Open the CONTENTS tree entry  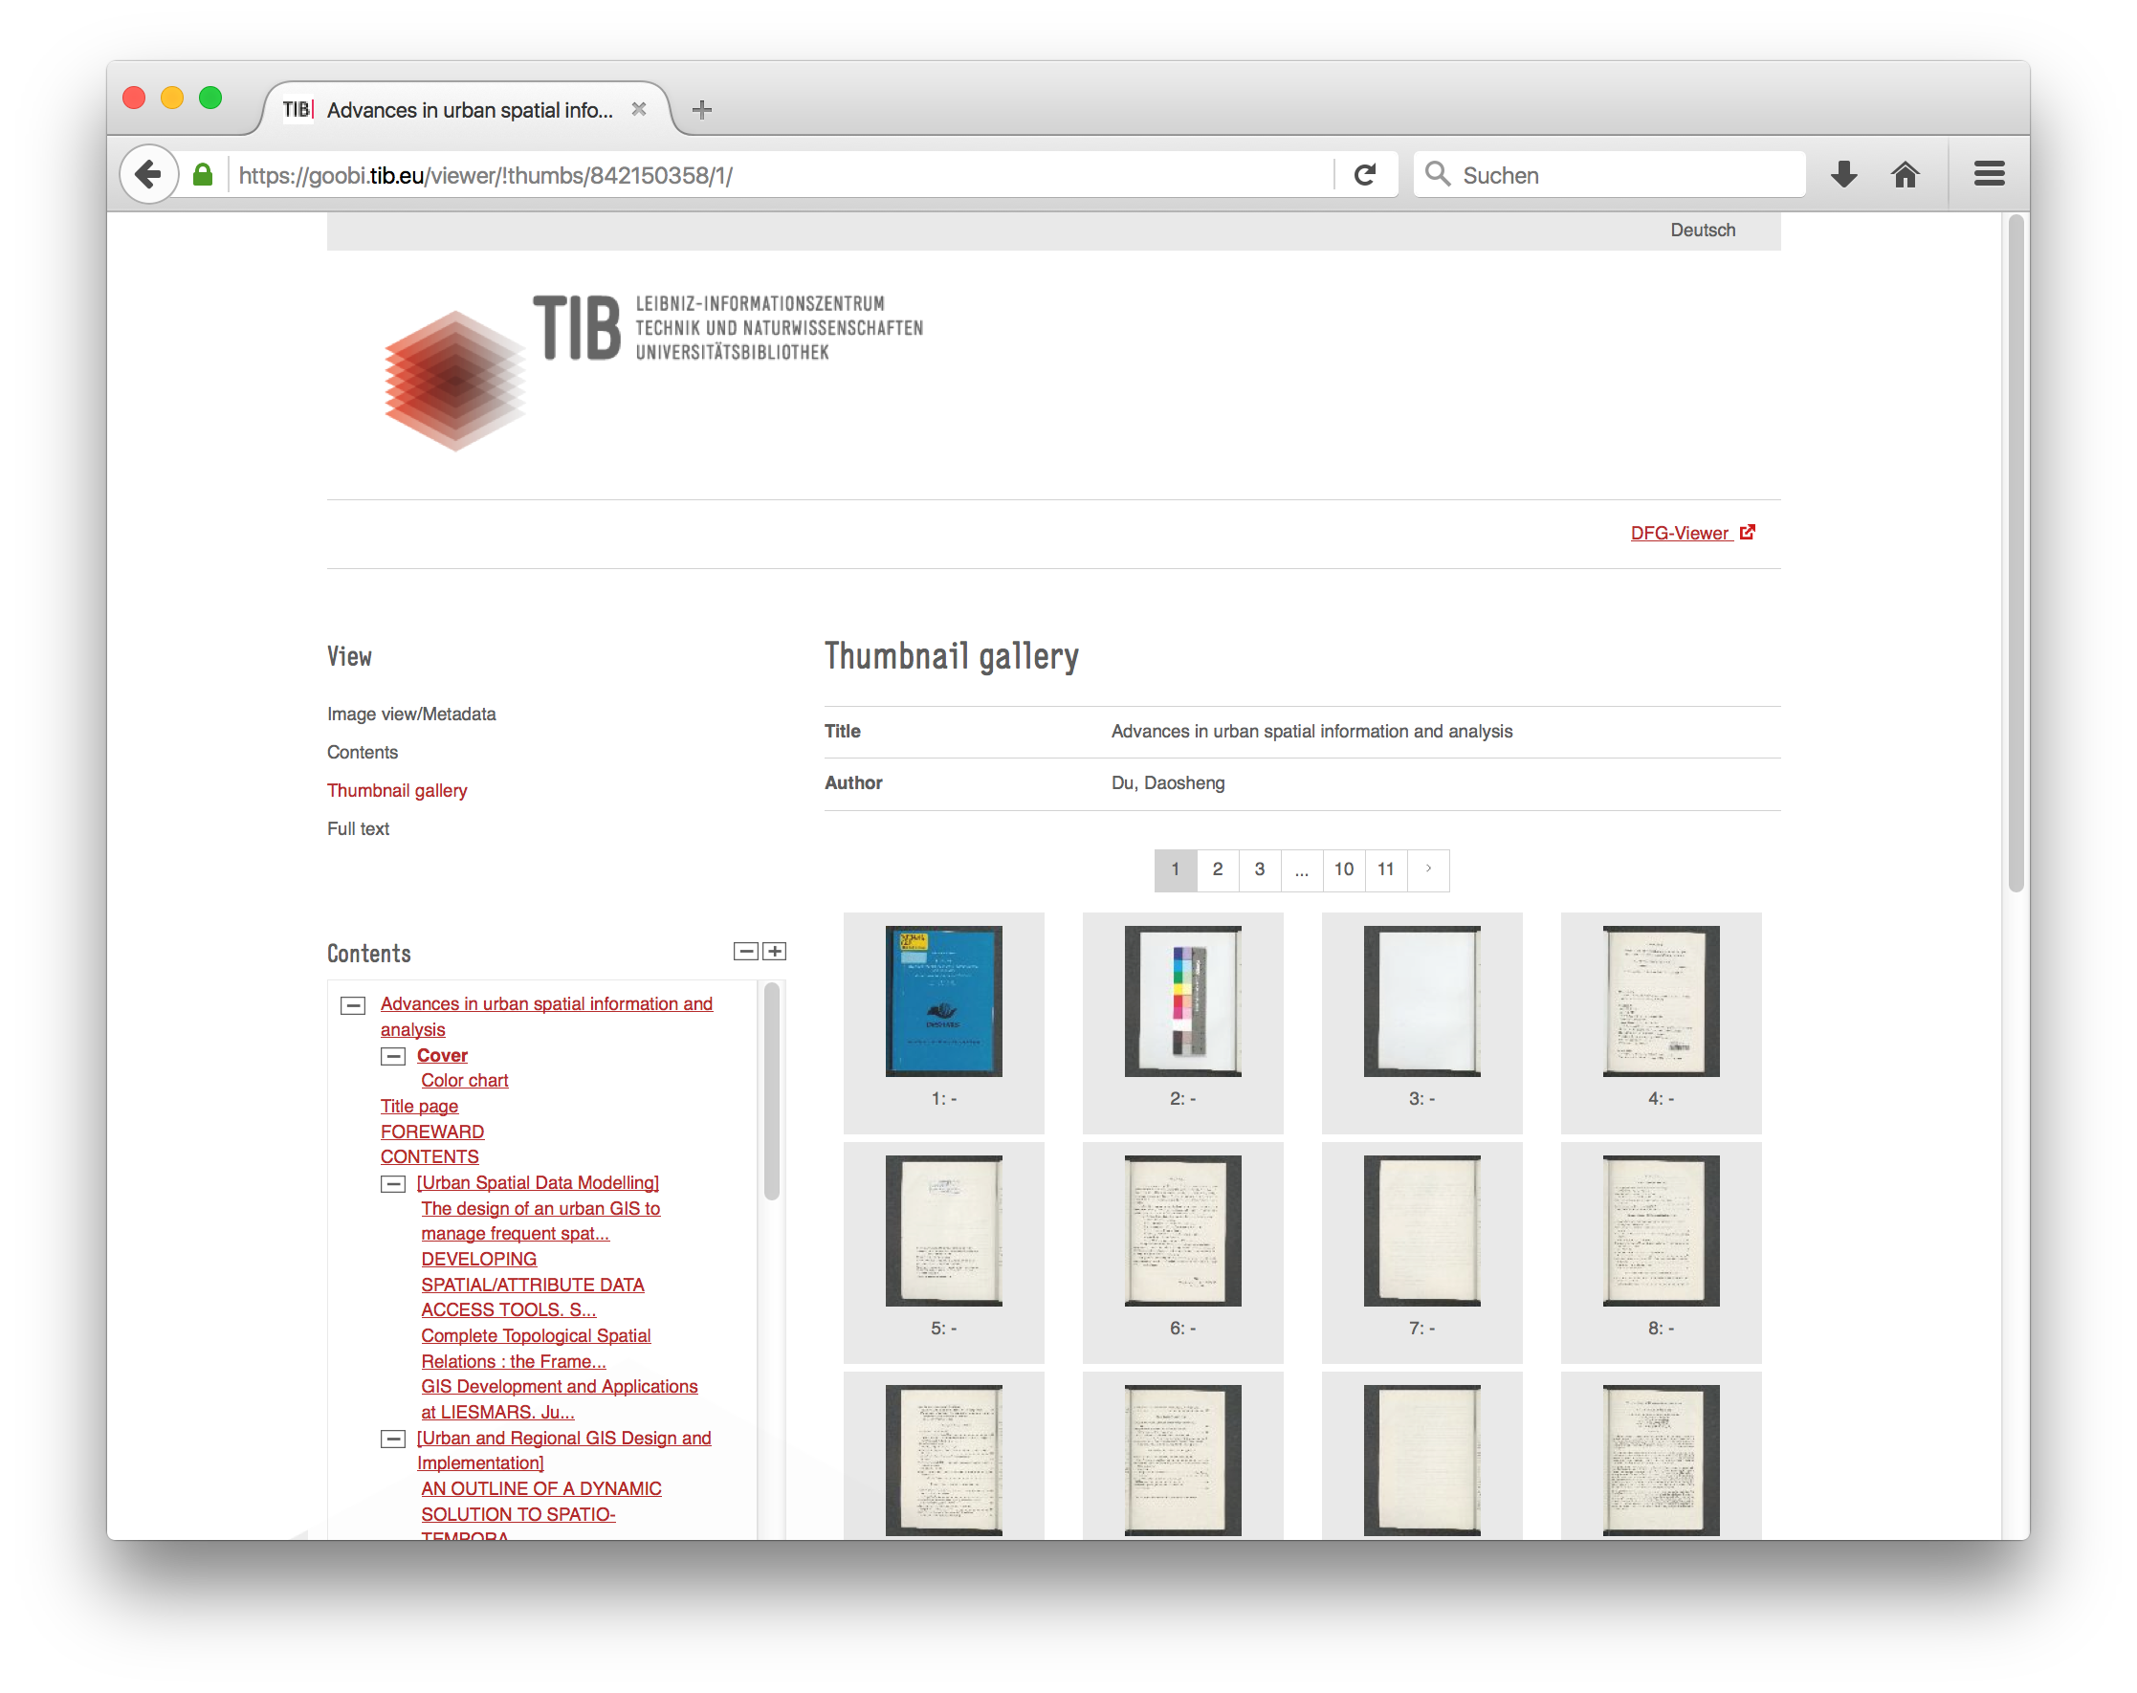point(430,1156)
